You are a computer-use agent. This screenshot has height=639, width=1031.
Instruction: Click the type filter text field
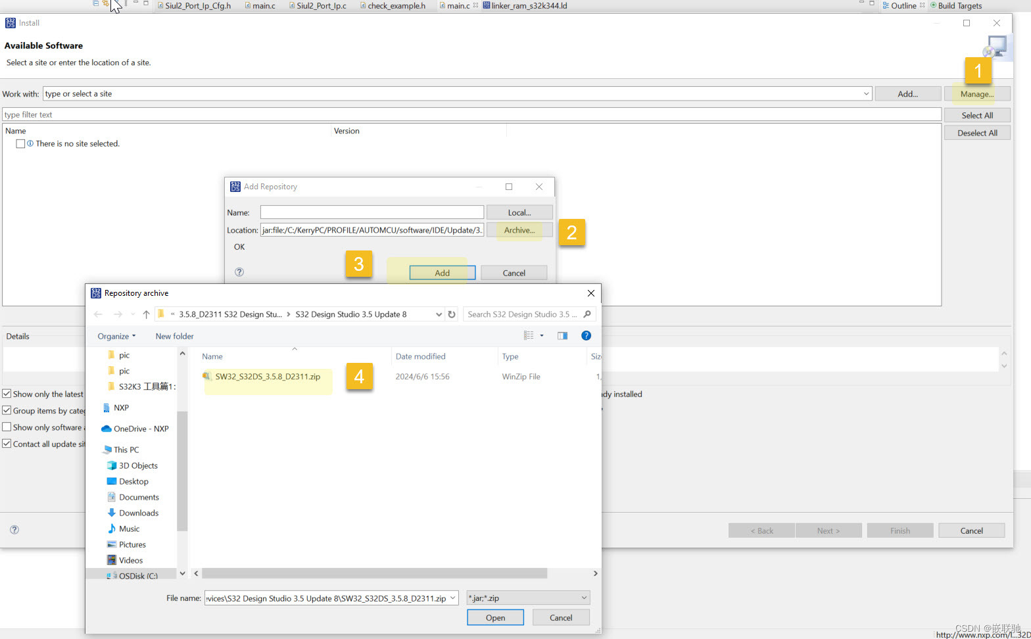[471, 114]
